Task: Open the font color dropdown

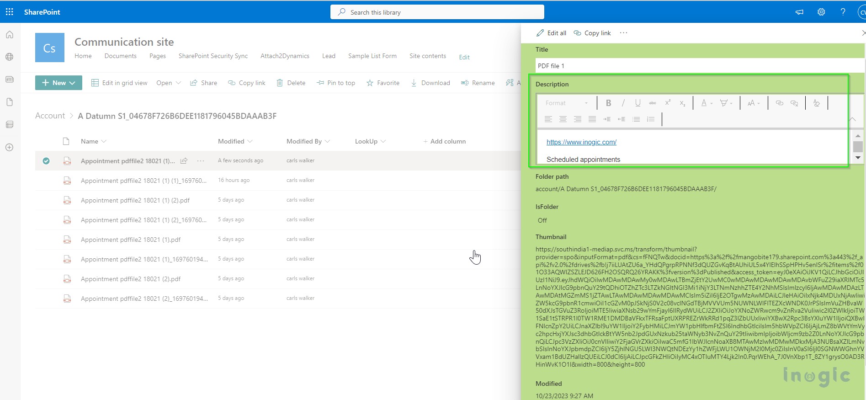Action: point(707,103)
